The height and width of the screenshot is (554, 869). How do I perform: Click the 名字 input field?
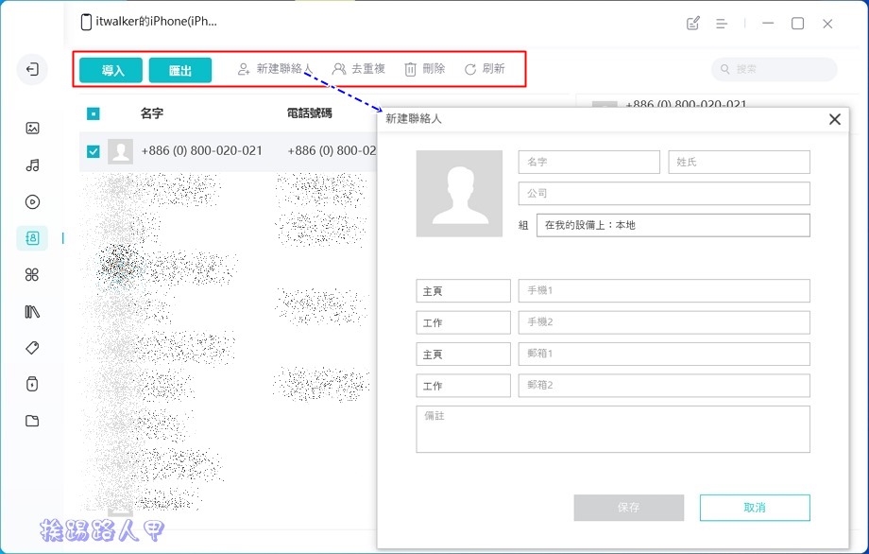(x=588, y=163)
